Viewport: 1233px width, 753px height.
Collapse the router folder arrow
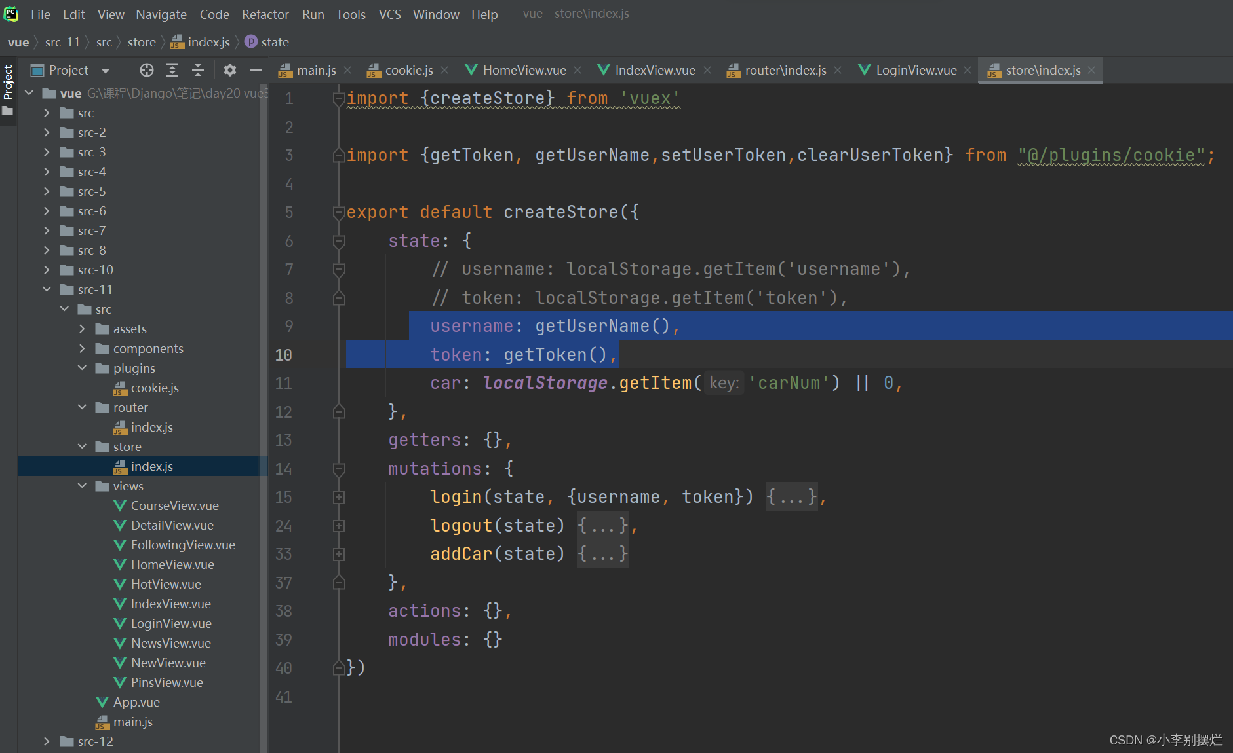tap(82, 407)
